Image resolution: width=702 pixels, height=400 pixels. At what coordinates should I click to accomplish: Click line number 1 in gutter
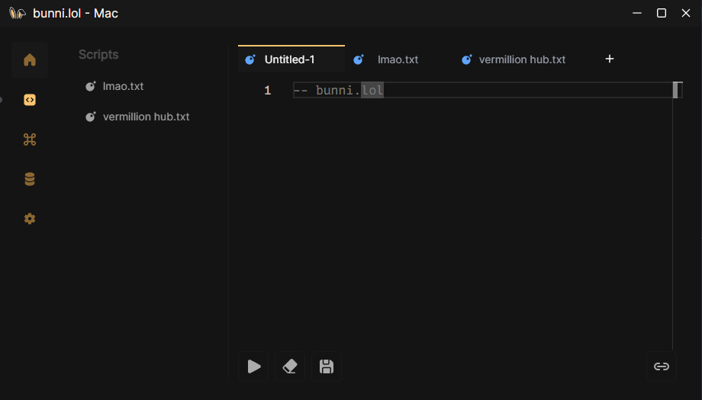[x=267, y=91]
